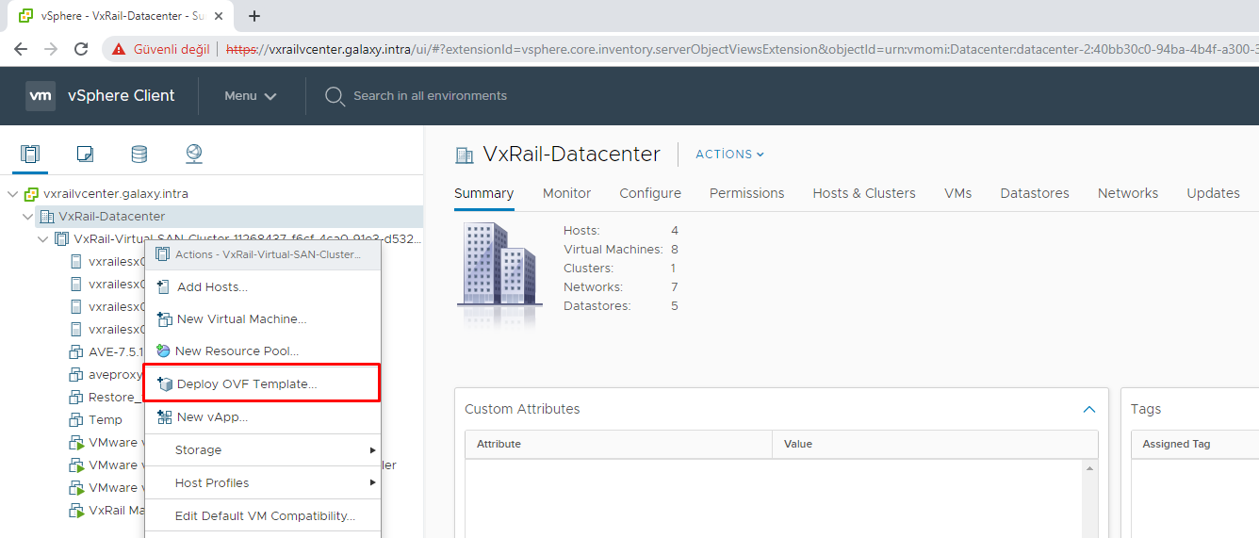Click the VMware vm logo

tap(41, 95)
